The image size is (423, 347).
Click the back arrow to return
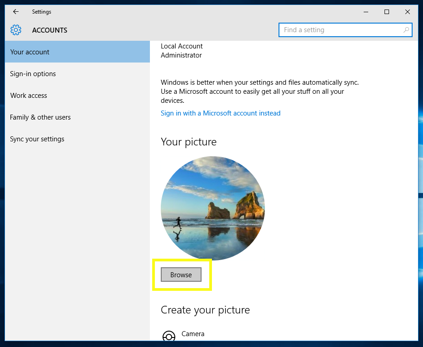pyautogui.click(x=15, y=12)
